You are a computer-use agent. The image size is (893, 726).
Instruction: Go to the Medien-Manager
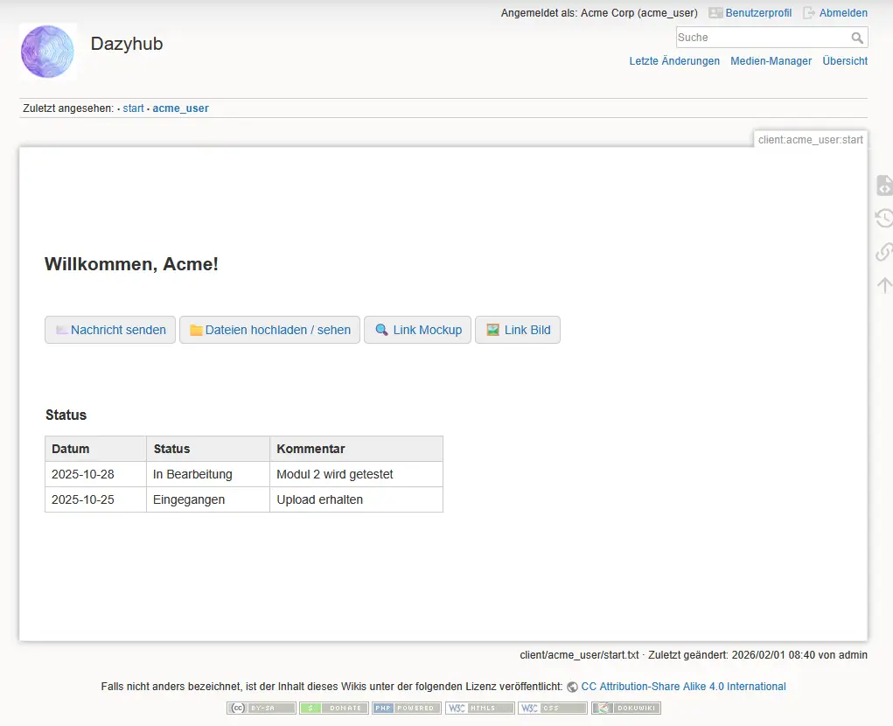click(771, 61)
